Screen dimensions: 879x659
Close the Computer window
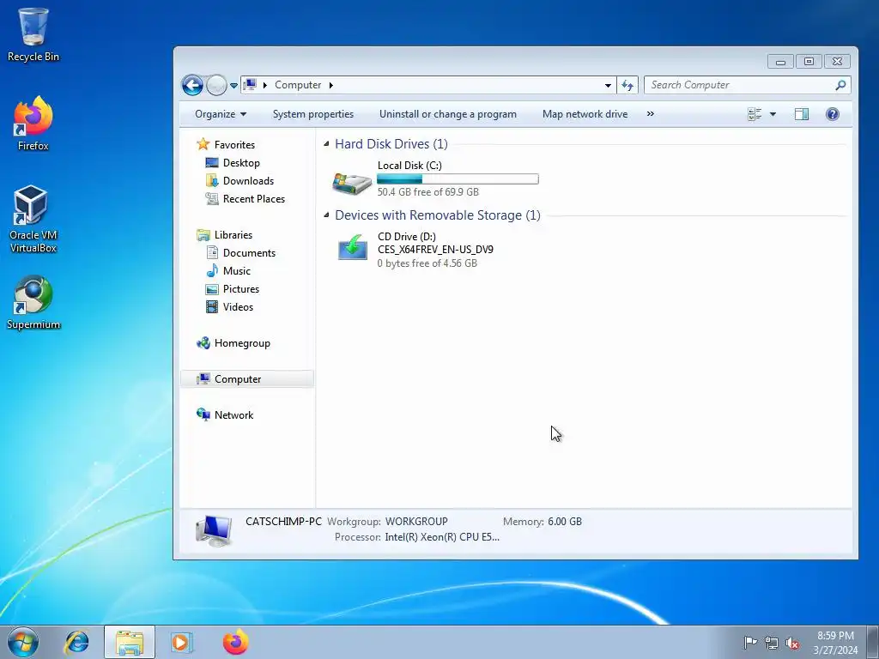click(x=837, y=62)
